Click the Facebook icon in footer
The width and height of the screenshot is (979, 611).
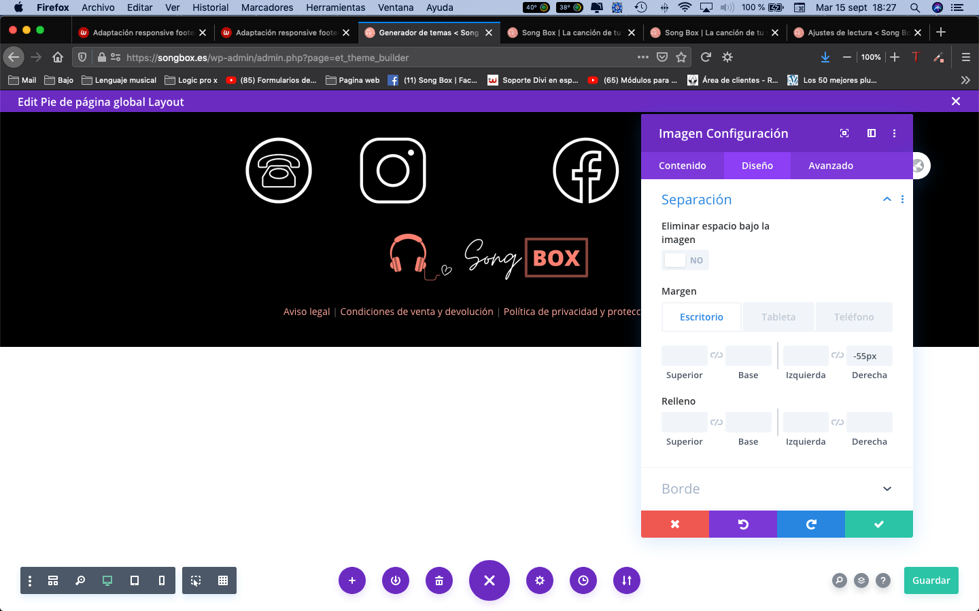coord(586,170)
